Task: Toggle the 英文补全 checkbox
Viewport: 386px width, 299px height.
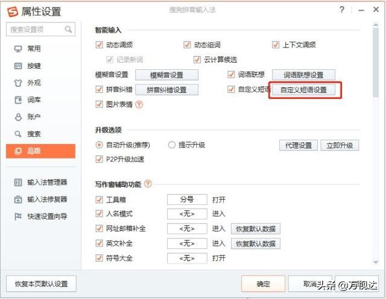Action: point(99,244)
